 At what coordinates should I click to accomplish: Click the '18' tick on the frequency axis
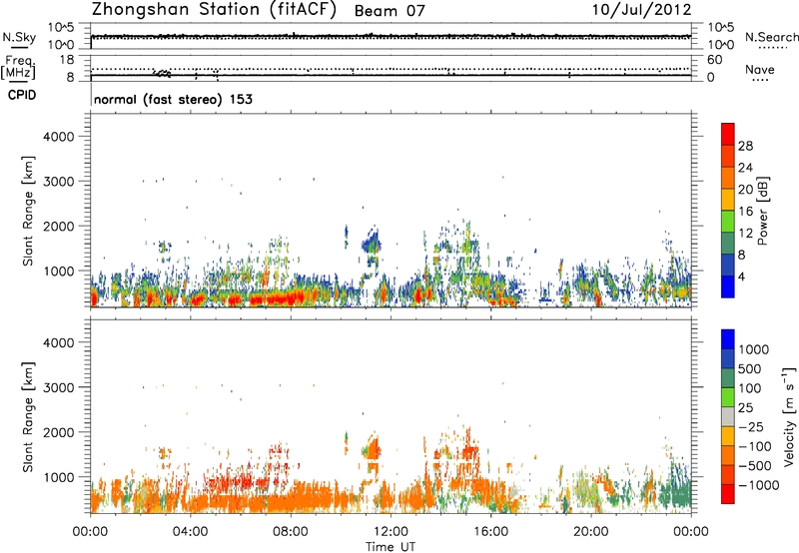(x=67, y=60)
